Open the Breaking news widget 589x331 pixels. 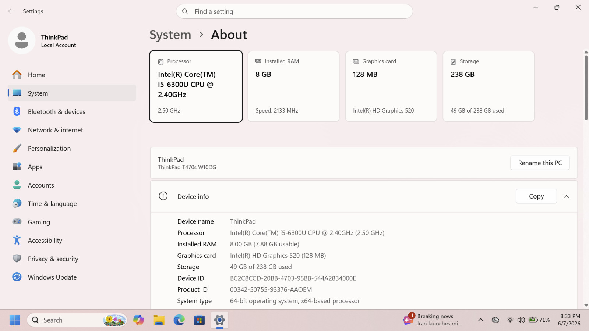(x=433, y=320)
